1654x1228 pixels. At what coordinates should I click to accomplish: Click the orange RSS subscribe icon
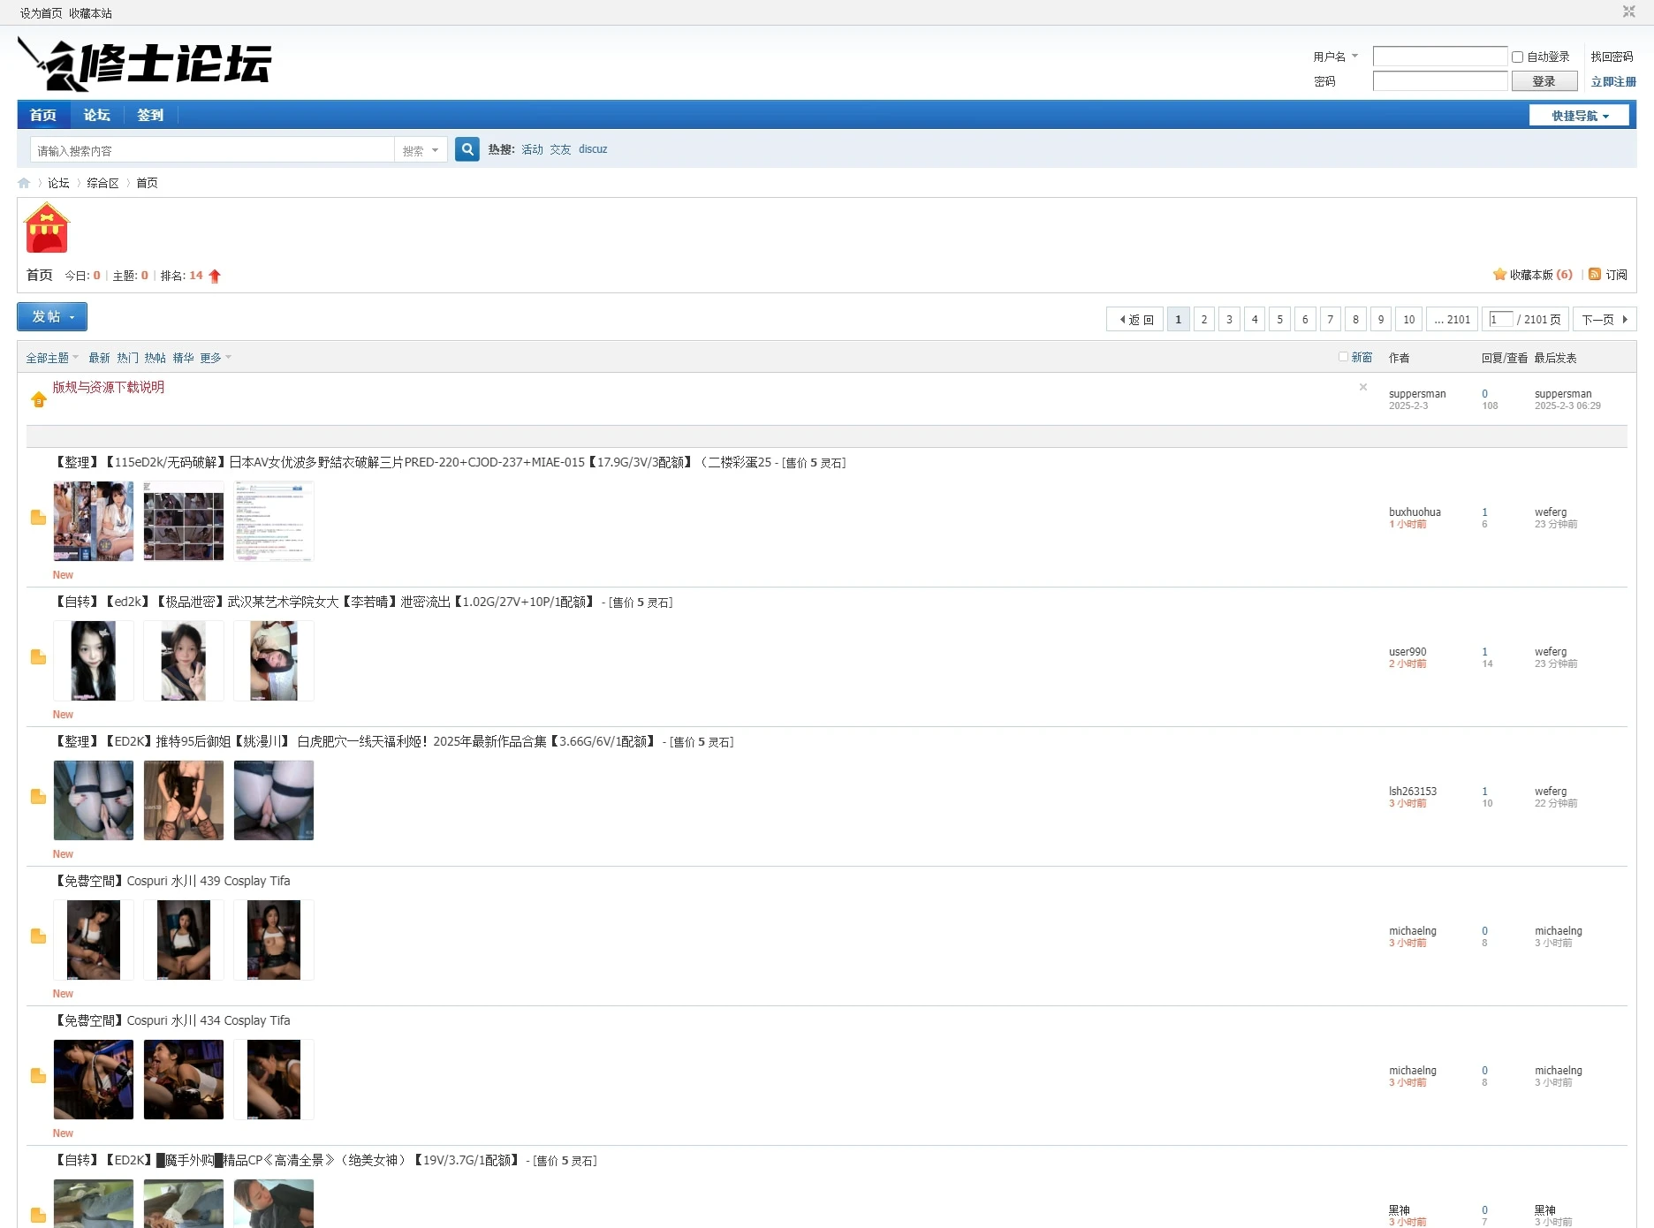tap(1595, 275)
